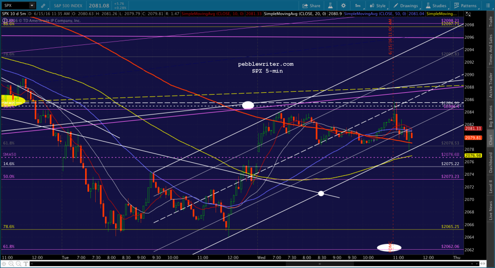This screenshot has height=268, width=495.
Task: Click the crosshair pan icon at bottom left
Action: pyautogui.click(x=4, y=264)
